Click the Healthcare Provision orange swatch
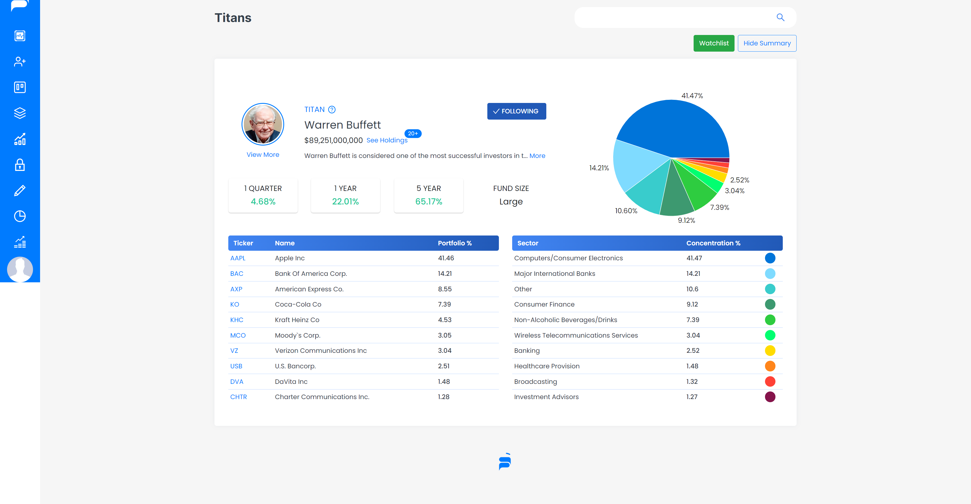 (x=770, y=366)
